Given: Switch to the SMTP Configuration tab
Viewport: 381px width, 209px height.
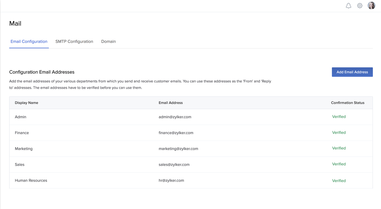Looking at the screenshot, I should 74,41.
